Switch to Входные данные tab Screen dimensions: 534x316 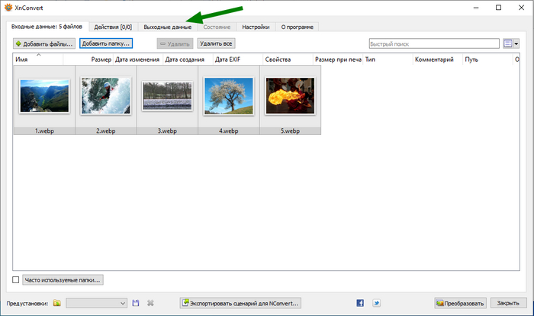coord(47,27)
